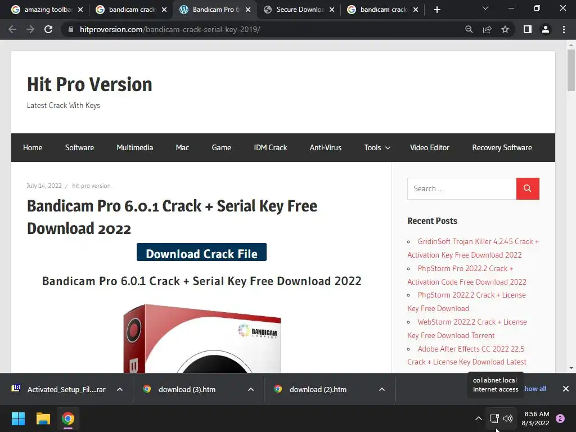Expand the Tools dropdown menu

377,148
